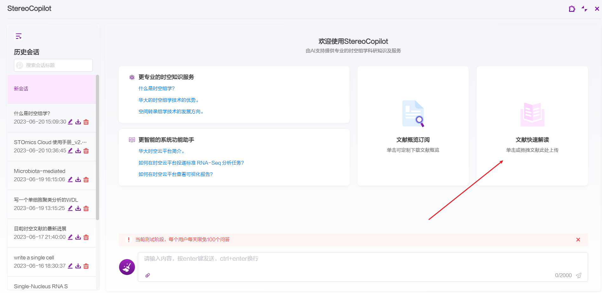
Task: Download the Microbiota-mediated conversation
Action: pos(78,180)
